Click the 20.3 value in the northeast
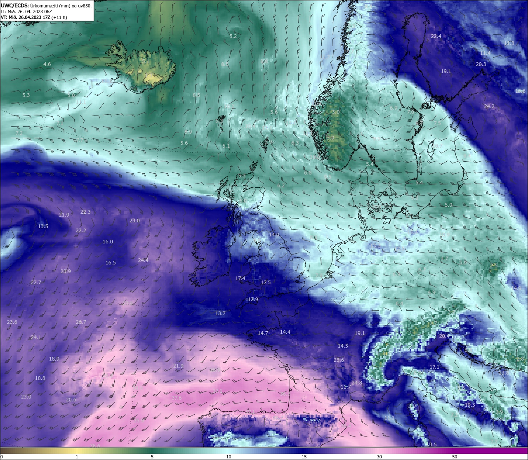Screen dimensions: 528x460 [x=481, y=64]
